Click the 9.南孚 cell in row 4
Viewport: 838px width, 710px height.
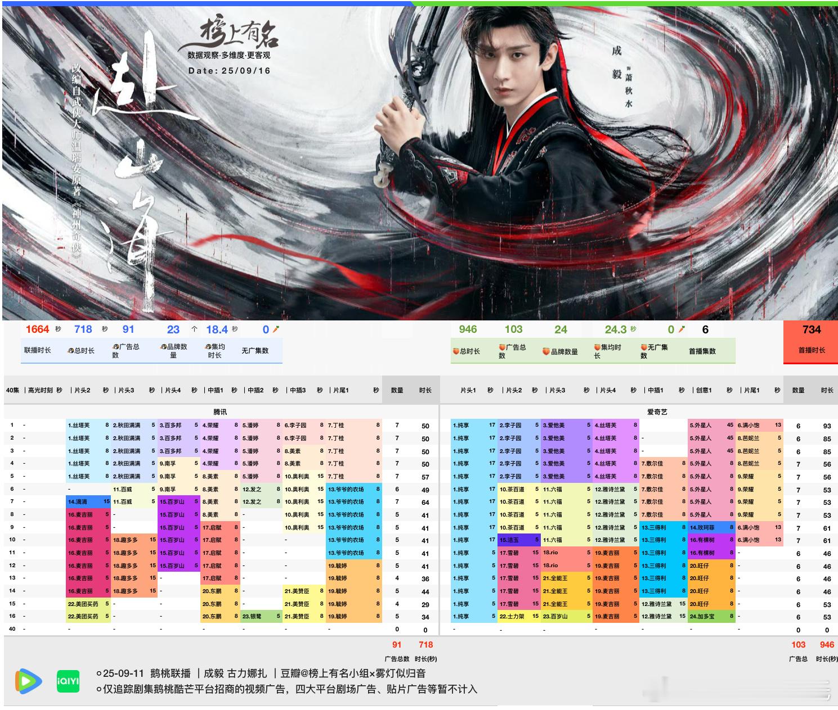coord(179,463)
